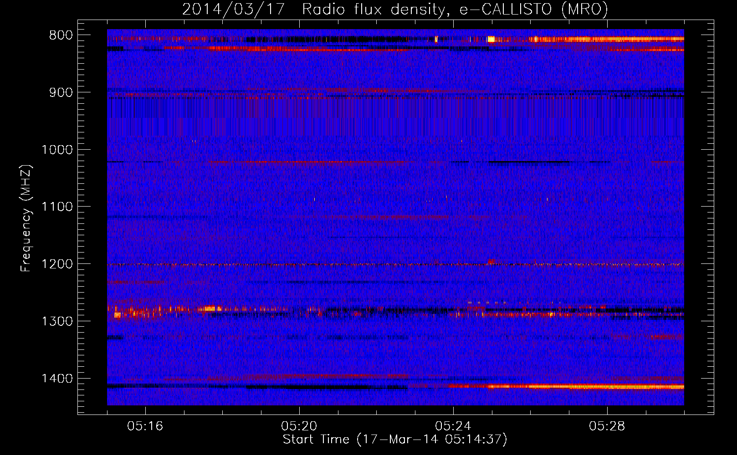This screenshot has width=737, height=455.
Task: Click the plot title '2014/03/17 Radio flux density'
Action: 395,9
